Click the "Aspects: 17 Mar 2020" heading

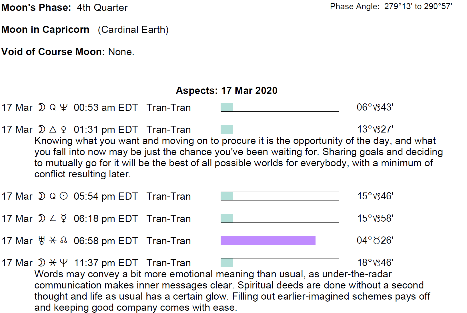point(226,91)
